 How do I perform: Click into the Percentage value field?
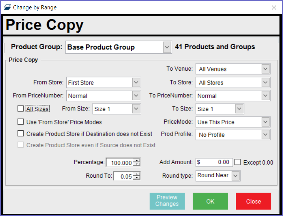pyautogui.click(x=120, y=163)
